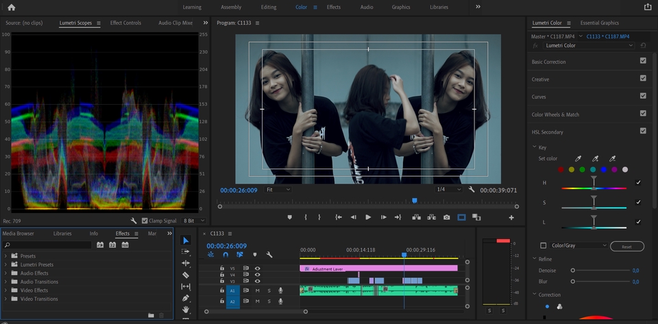Toggle the Safe Margins button
Viewport: 658px width, 324px height.
[x=461, y=217]
